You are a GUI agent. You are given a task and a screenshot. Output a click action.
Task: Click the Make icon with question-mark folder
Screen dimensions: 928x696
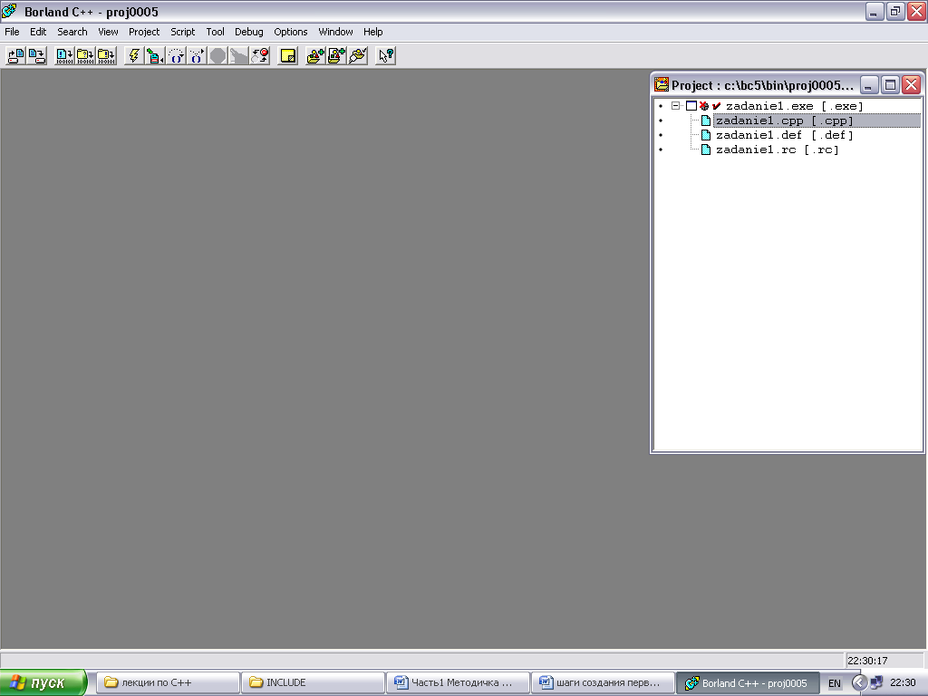(85, 55)
